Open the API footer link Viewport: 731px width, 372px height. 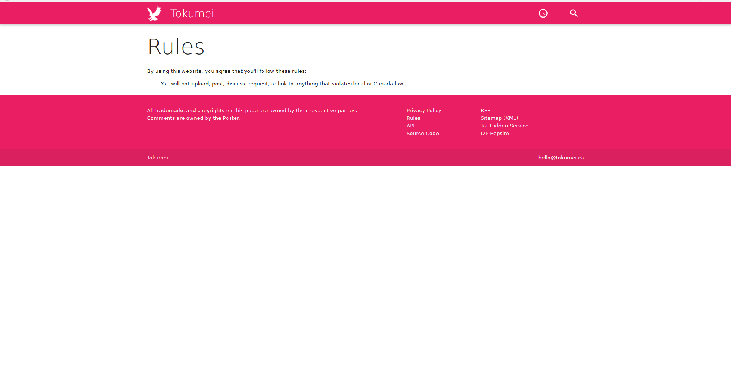(410, 126)
